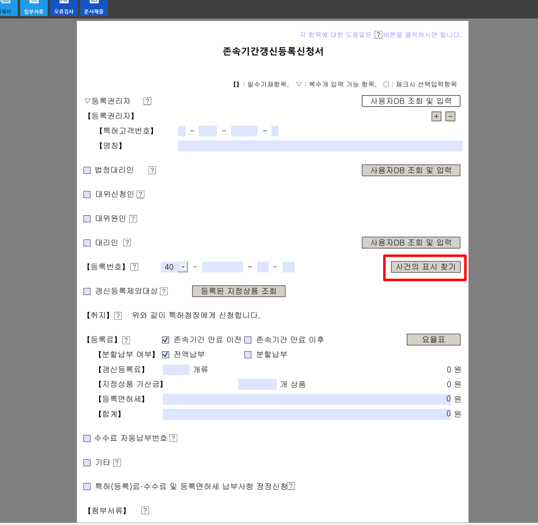This screenshot has height=525, width=538.
Task: Check the 대위원인 checkbox
Action: pos(87,219)
